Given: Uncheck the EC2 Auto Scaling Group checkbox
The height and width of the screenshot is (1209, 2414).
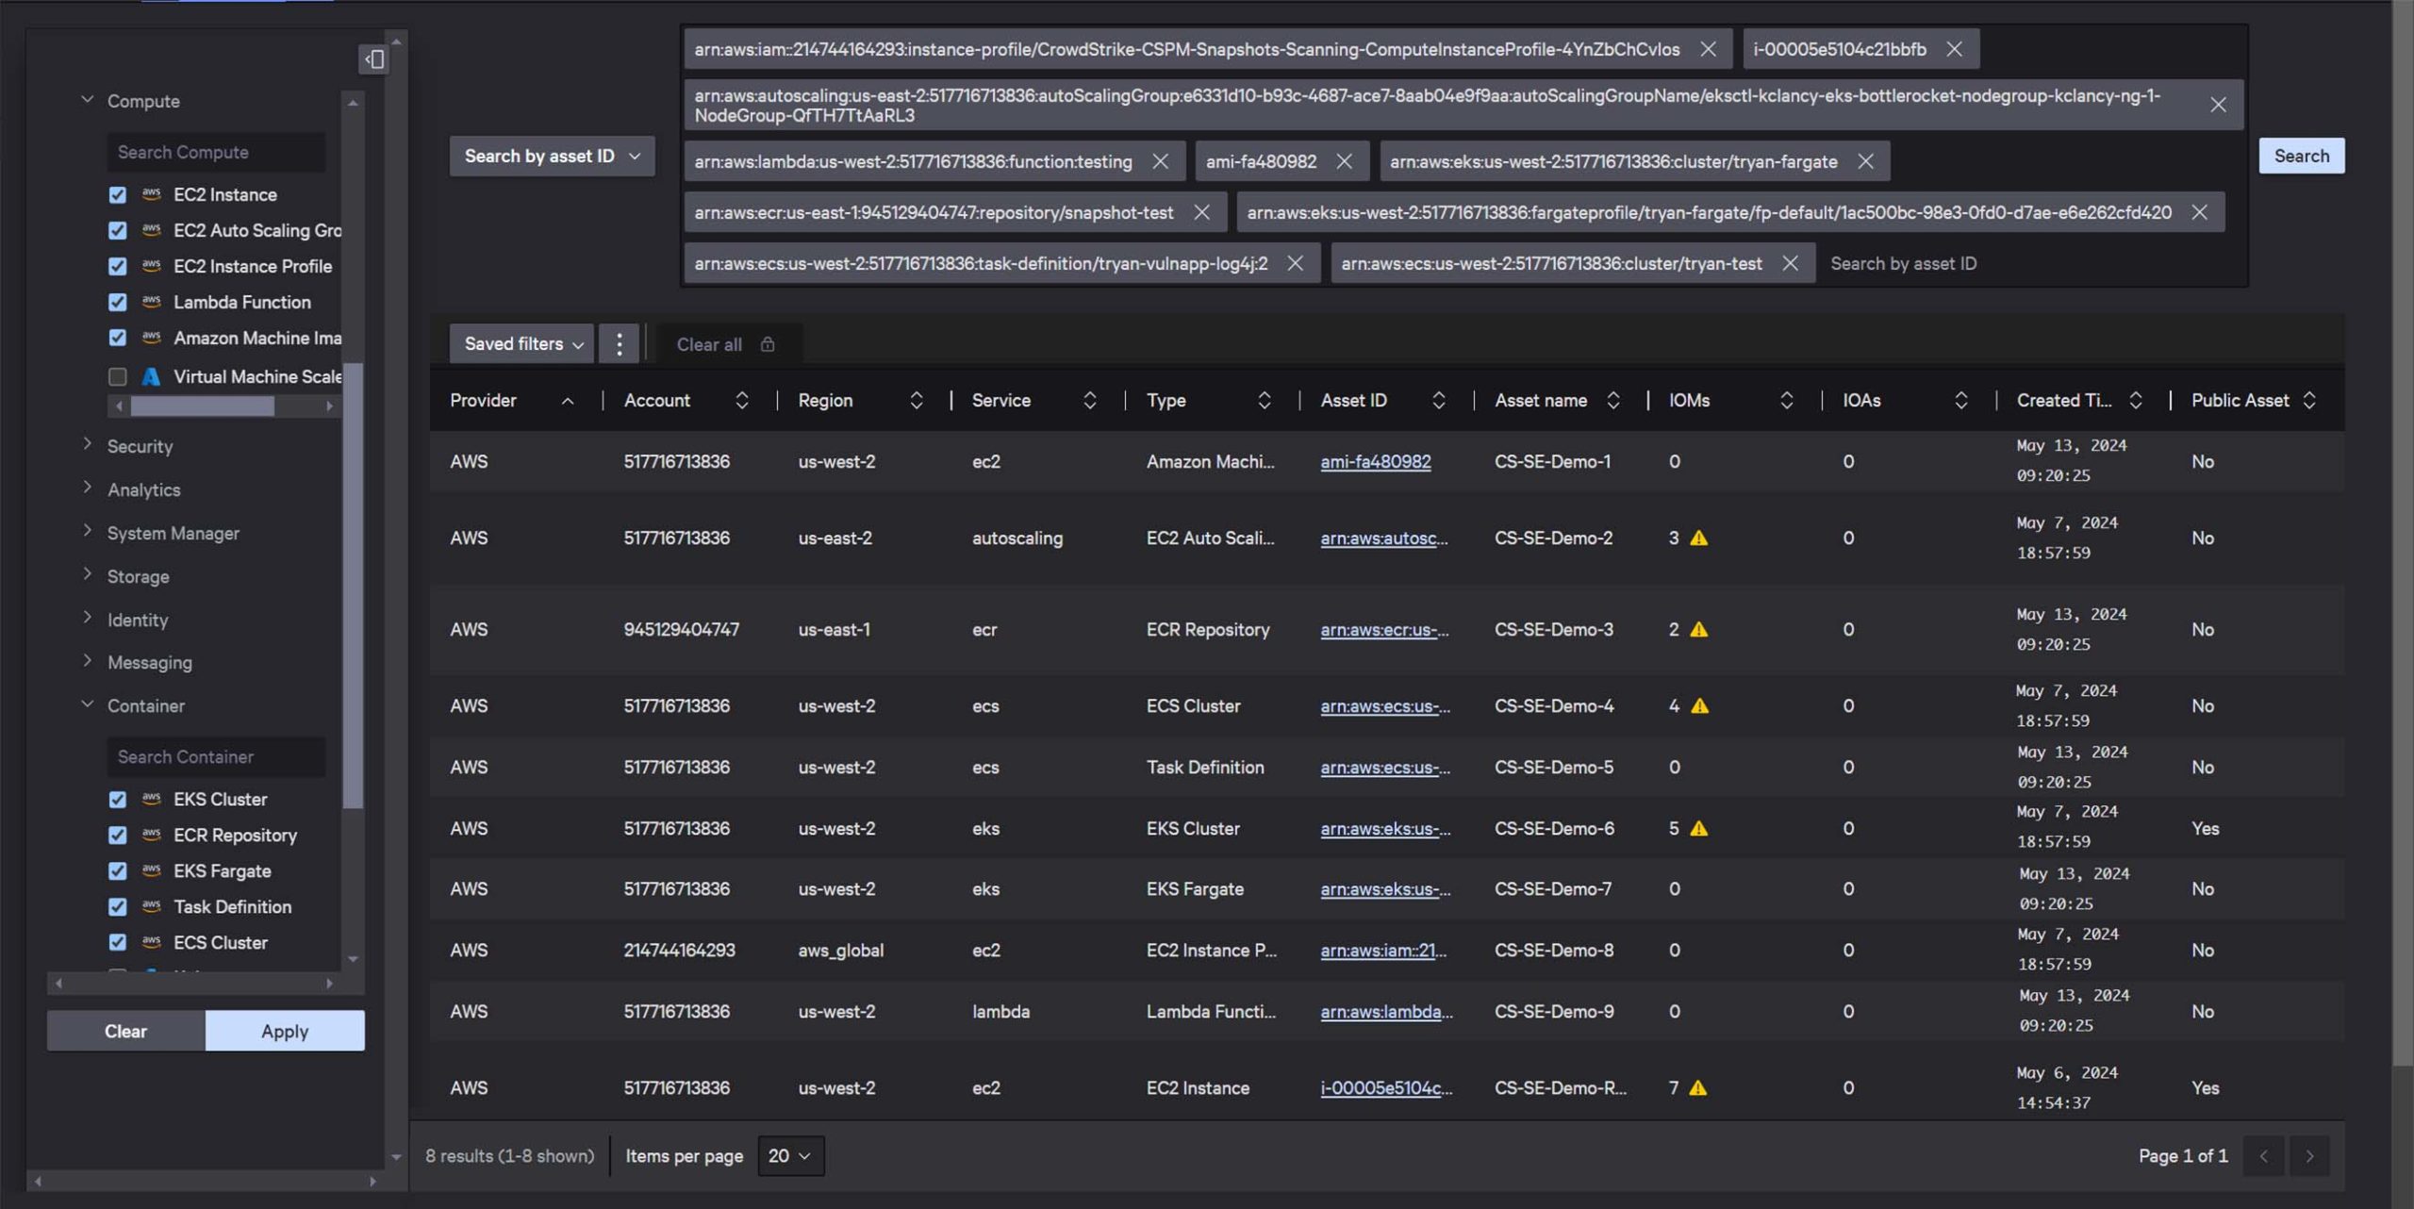Looking at the screenshot, I should click(118, 231).
